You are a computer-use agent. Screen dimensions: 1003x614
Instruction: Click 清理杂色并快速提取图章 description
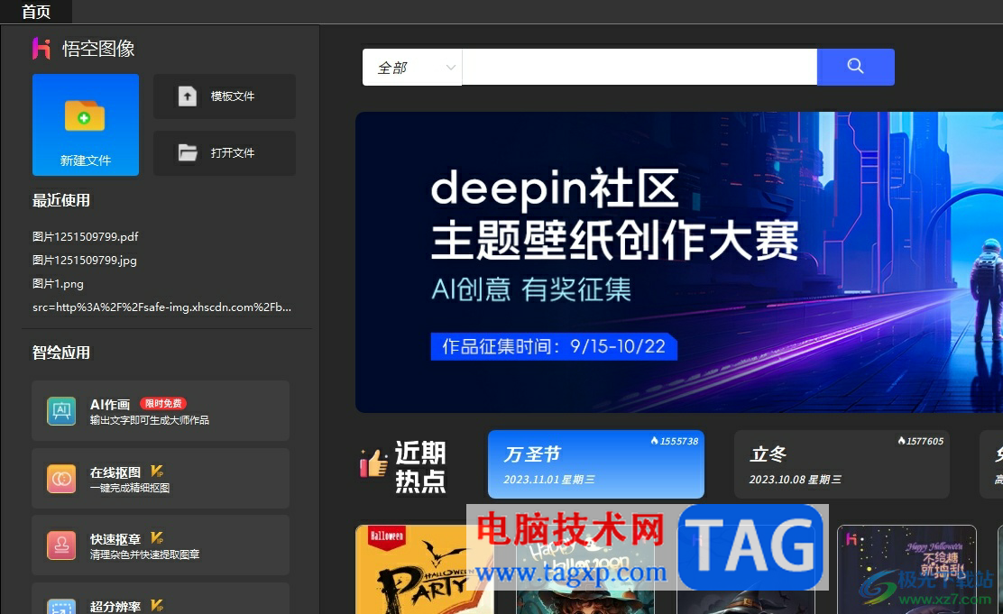144,554
